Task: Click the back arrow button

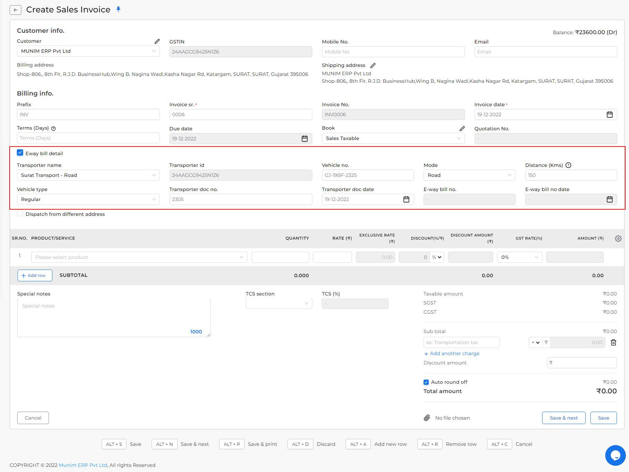Action: tap(16, 10)
